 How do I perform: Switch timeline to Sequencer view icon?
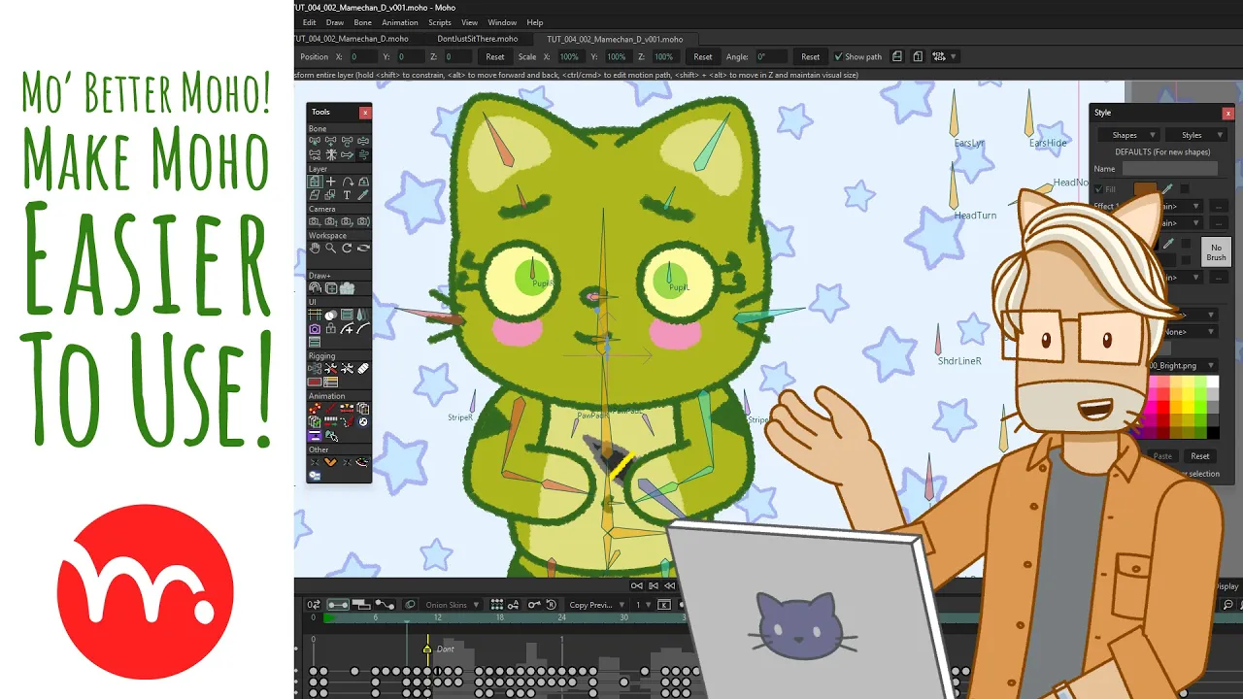[361, 605]
